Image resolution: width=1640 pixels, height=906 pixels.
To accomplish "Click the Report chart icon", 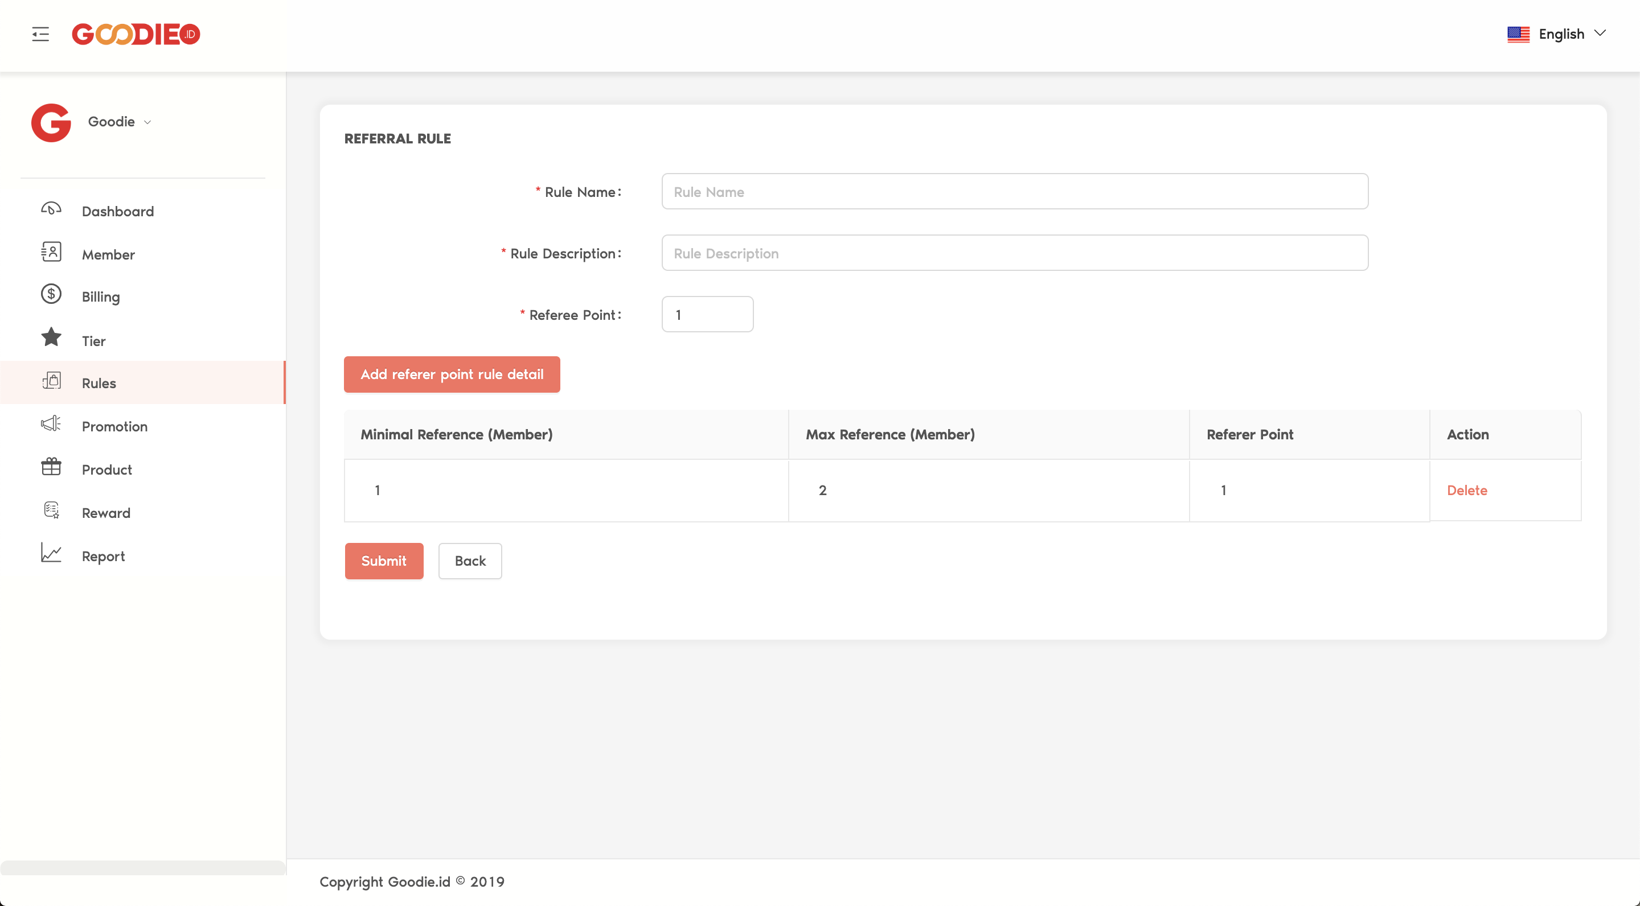I will (51, 554).
